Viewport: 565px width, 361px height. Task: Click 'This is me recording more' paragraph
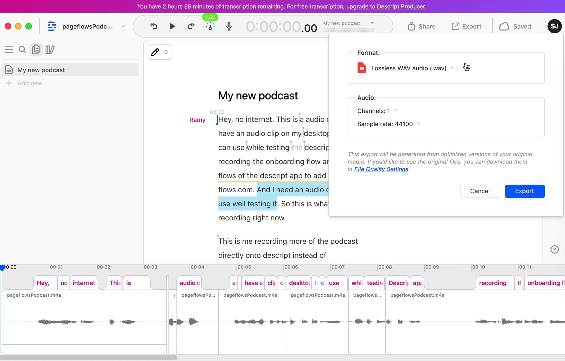[288, 248]
